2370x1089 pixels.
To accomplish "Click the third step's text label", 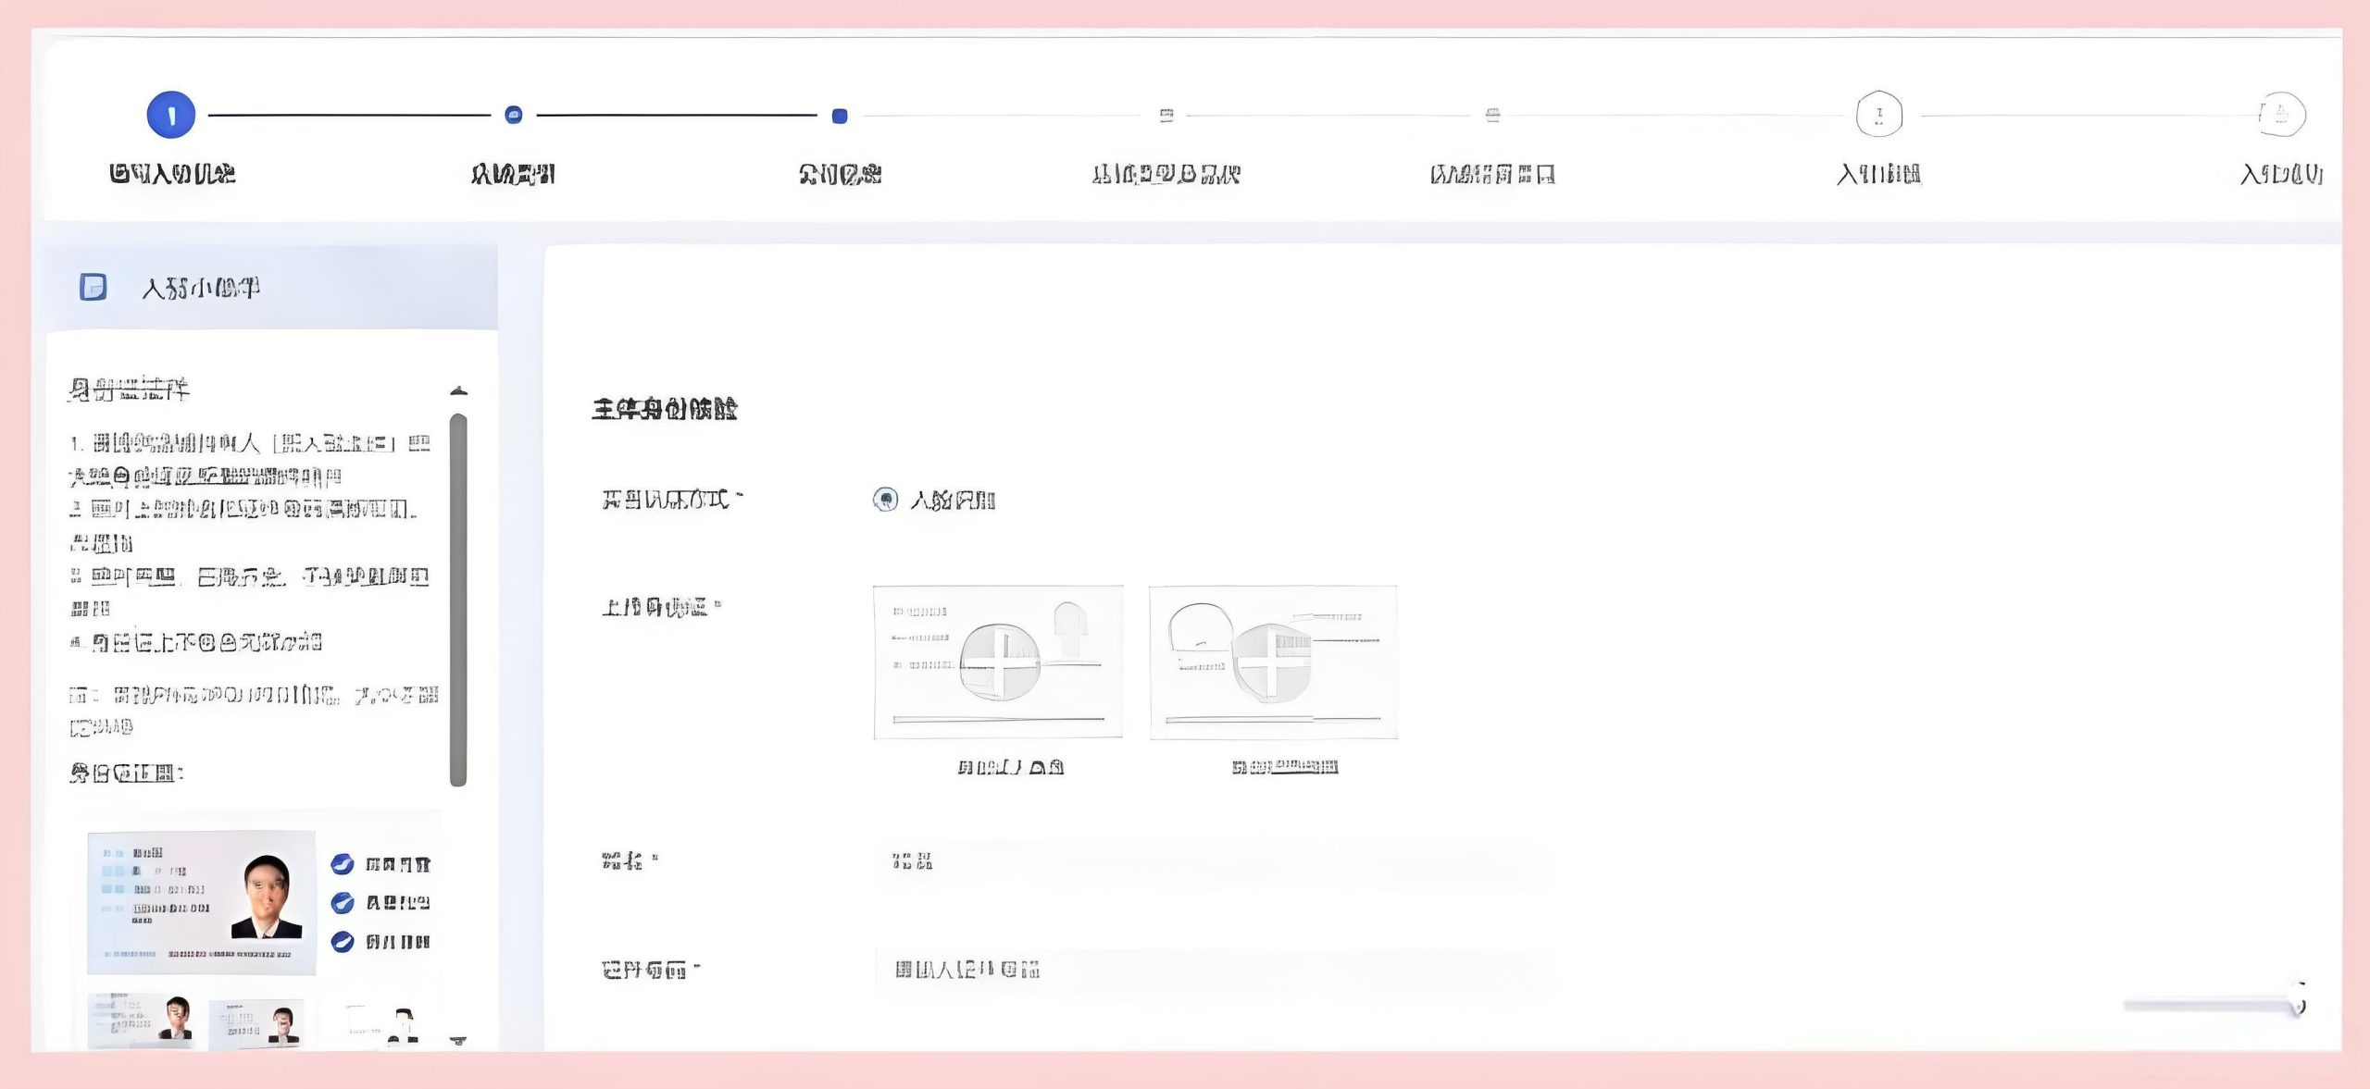I will [840, 174].
